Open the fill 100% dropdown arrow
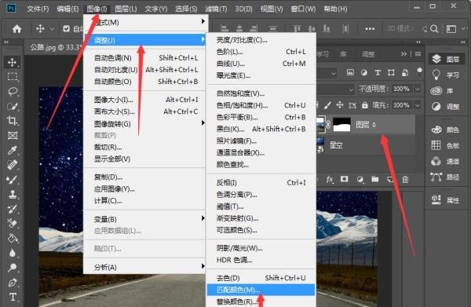The height and width of the screenshot is (307, 471). tap(418, 105)
